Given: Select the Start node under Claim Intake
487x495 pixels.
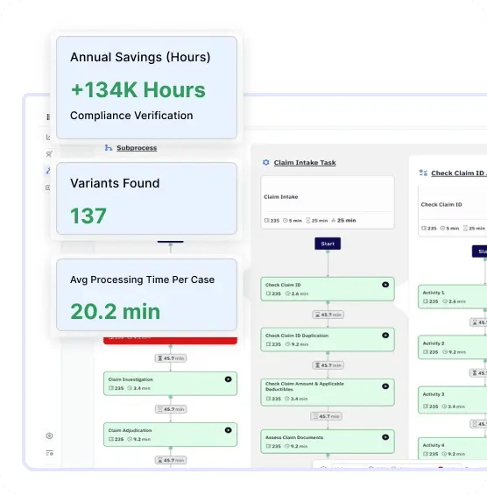Looking at the screenshot, I should [x=328, y=244].
